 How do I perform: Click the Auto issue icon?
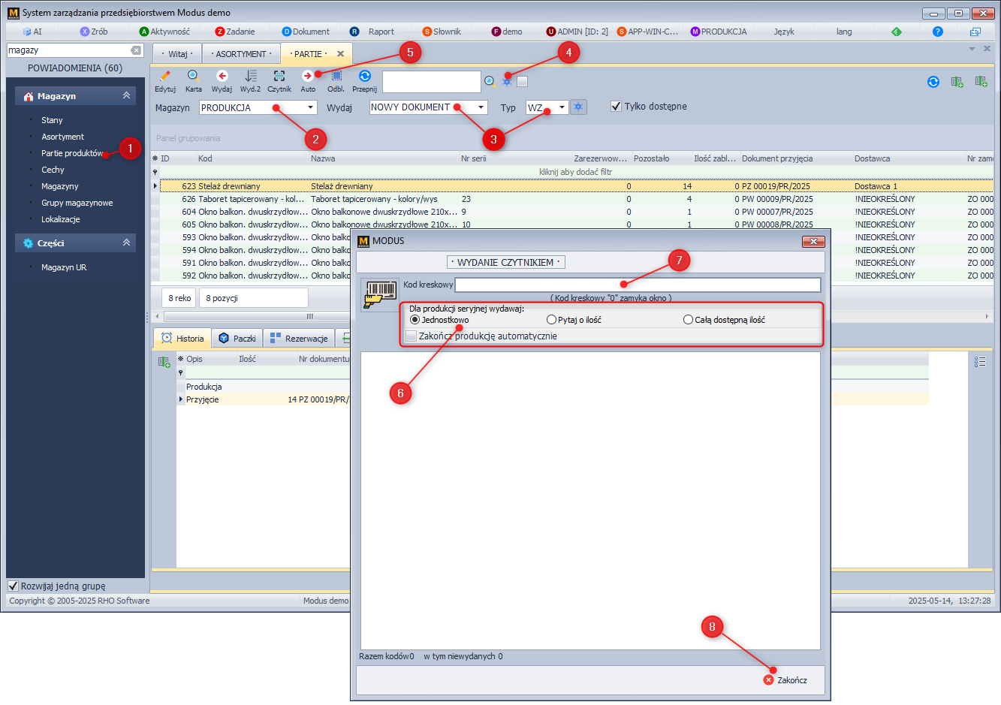(x=308, y=76)
